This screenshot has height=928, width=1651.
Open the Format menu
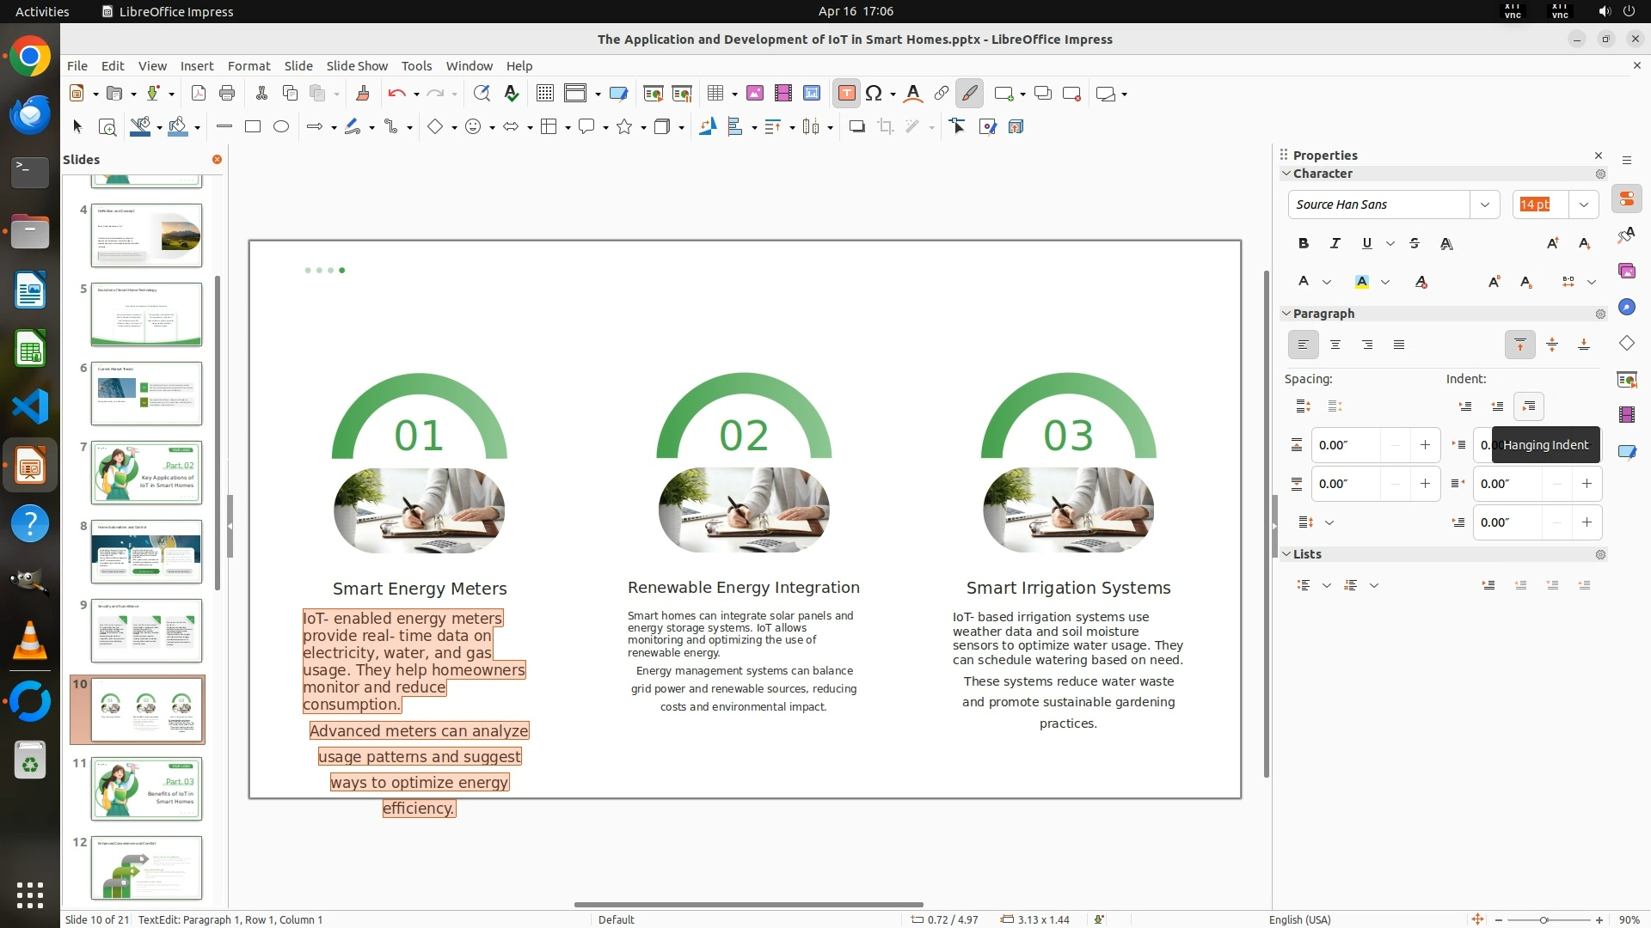(x=249, y=66)
